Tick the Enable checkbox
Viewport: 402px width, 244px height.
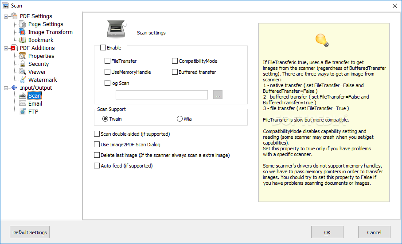[x=103, y=48]
